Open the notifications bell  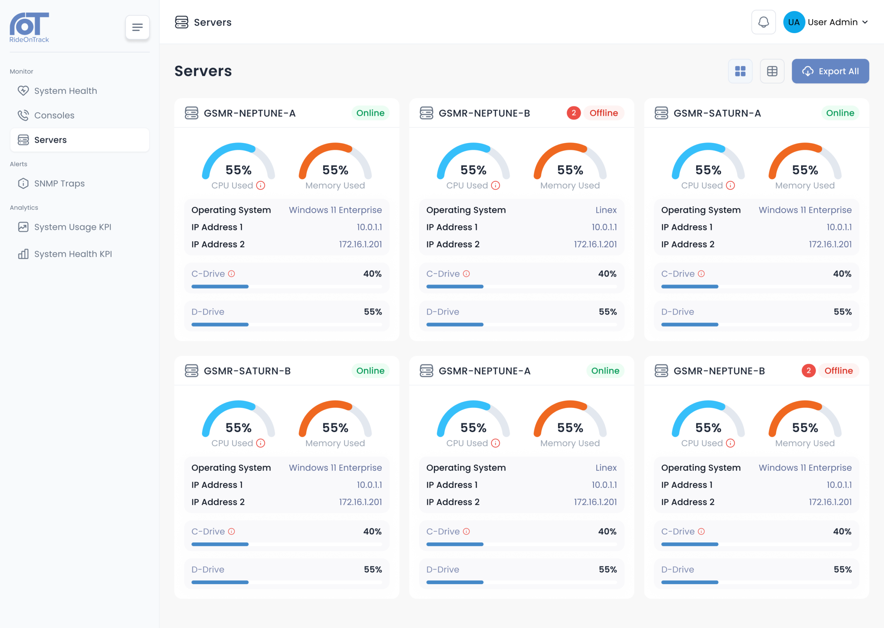[763, 22]
